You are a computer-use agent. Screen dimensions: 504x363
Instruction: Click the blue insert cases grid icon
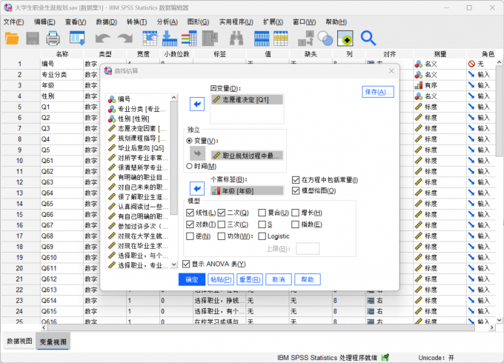[x=262, y=39]
